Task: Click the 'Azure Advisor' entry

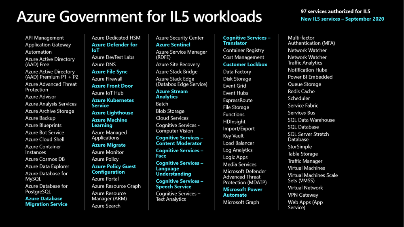Action: [41, 97]
